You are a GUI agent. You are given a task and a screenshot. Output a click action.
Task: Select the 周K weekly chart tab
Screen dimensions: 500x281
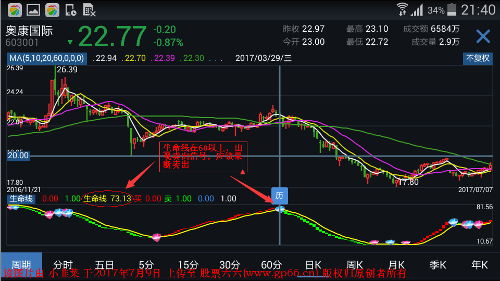(x=355, y=264)
